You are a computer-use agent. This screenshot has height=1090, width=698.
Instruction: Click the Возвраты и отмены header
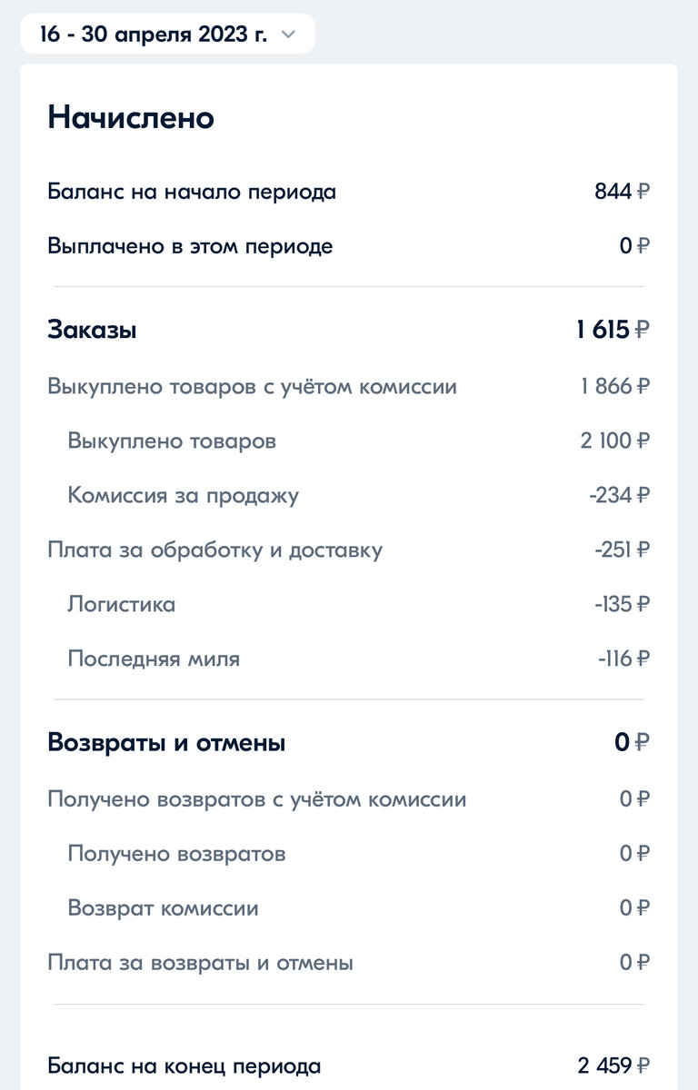point(166,743)
